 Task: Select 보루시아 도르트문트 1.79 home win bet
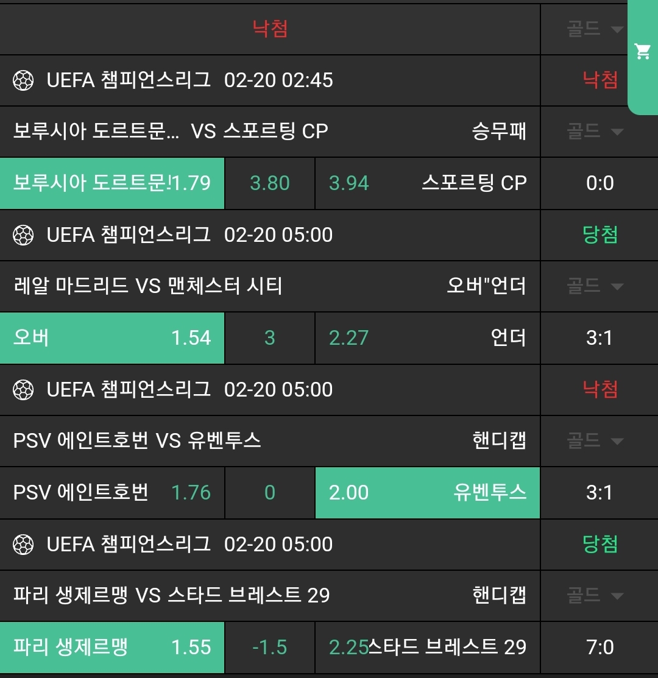point(112,183)
